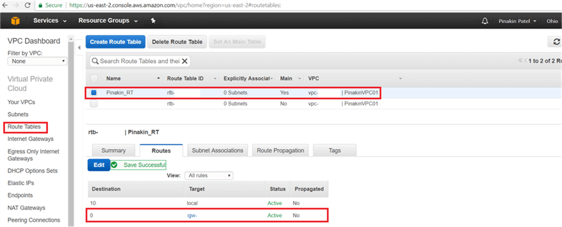Open the Ohio region selector
562x227 pixels.
[552, 21]
